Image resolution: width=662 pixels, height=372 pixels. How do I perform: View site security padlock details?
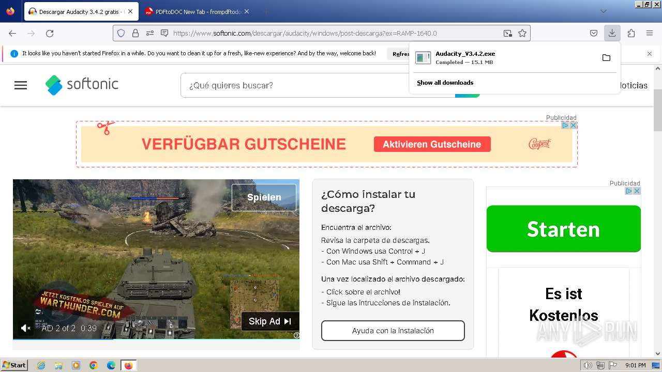tap(136, 33)
